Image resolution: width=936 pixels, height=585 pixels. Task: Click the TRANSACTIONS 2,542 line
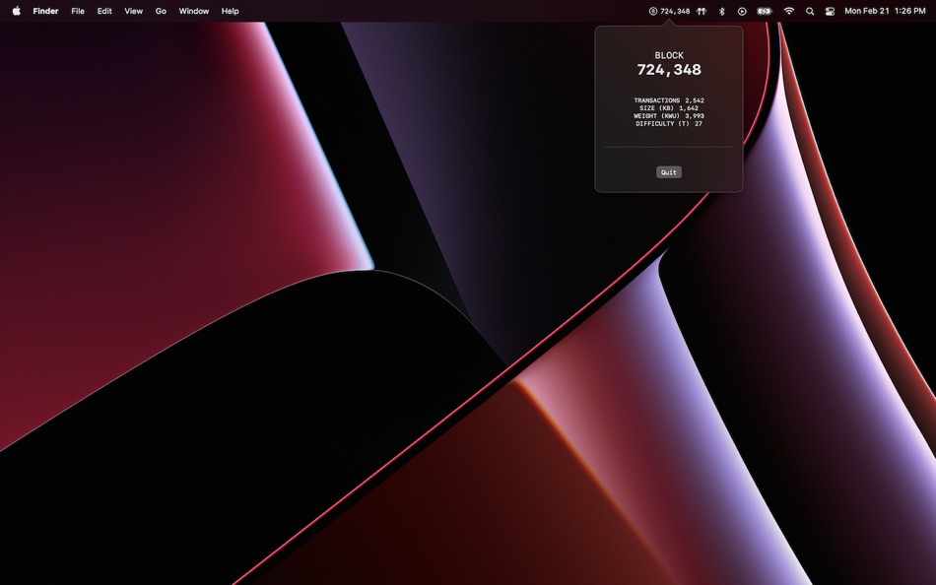[x=669, y=100]
